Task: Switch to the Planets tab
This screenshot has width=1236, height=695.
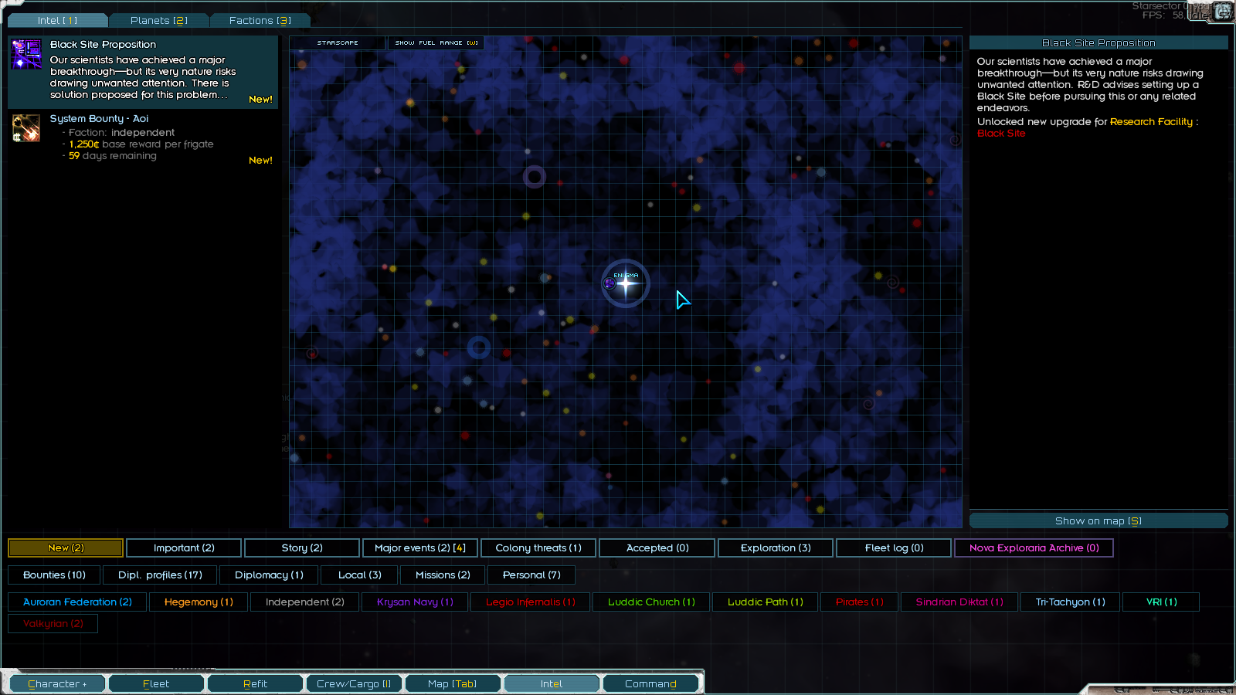Action: pos(158,20)
